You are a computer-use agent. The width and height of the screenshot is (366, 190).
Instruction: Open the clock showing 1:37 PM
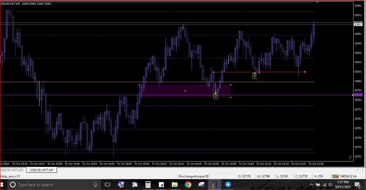pyautogui.click(x=343, y=185)
